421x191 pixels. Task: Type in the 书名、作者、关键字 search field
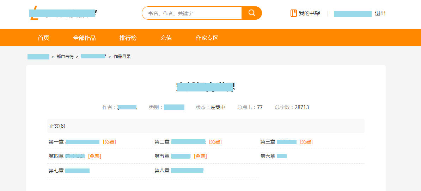(x=192, y=13)
